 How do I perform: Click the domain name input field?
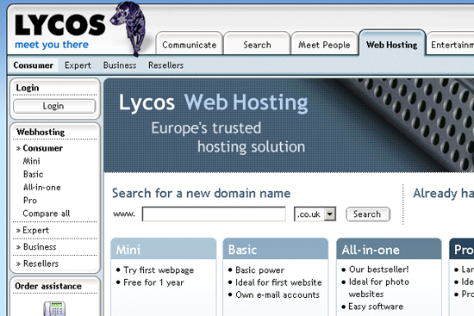[214, 214]
